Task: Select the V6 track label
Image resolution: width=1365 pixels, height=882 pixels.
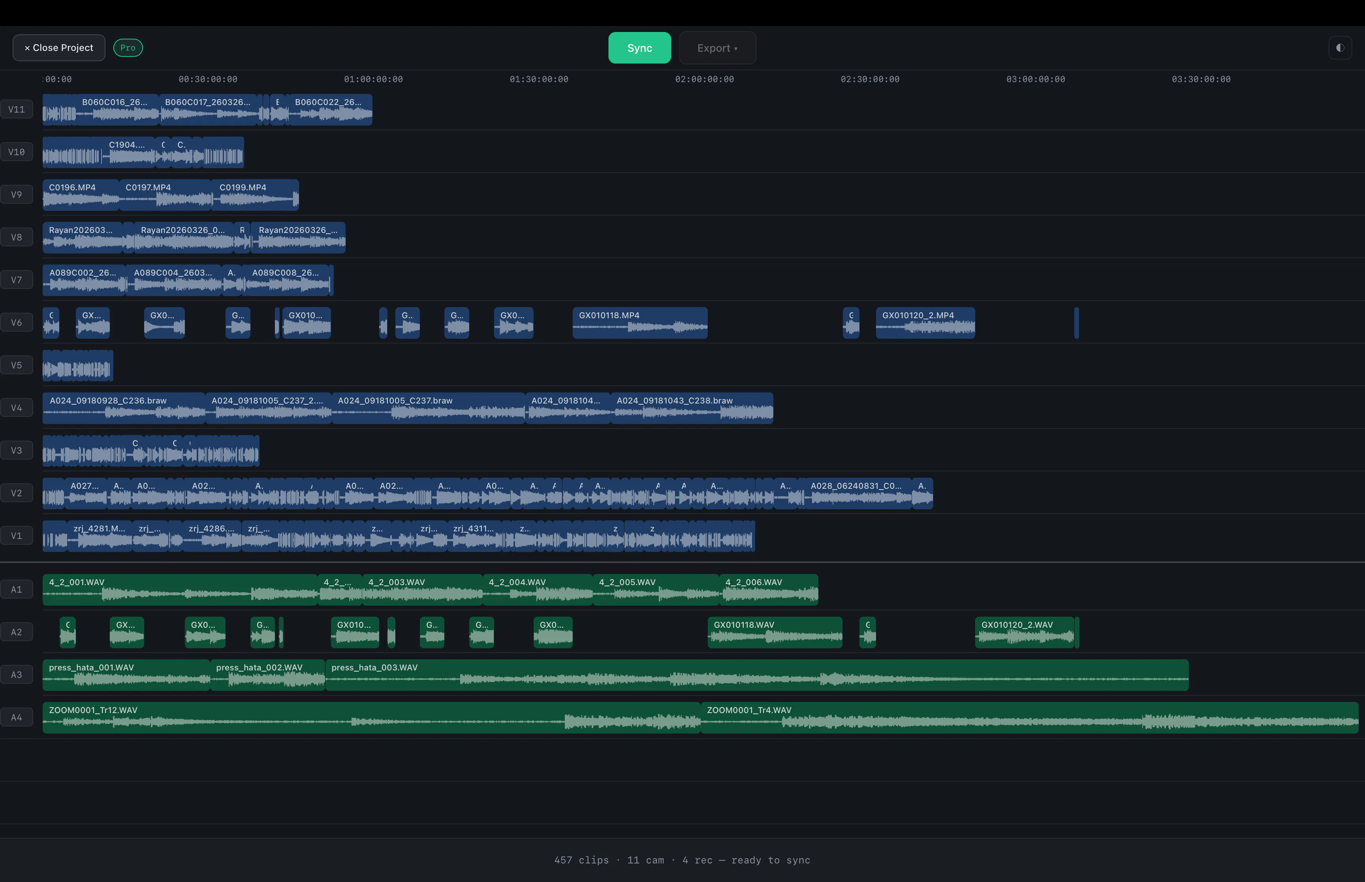Action: click(x=17, y=323)
